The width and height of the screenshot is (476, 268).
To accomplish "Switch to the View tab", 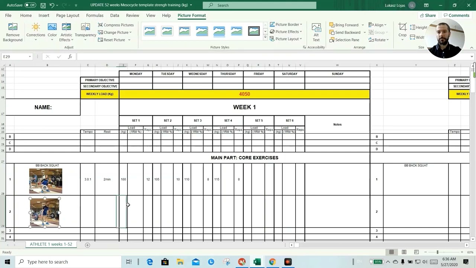I will click(x=151, y=15).
